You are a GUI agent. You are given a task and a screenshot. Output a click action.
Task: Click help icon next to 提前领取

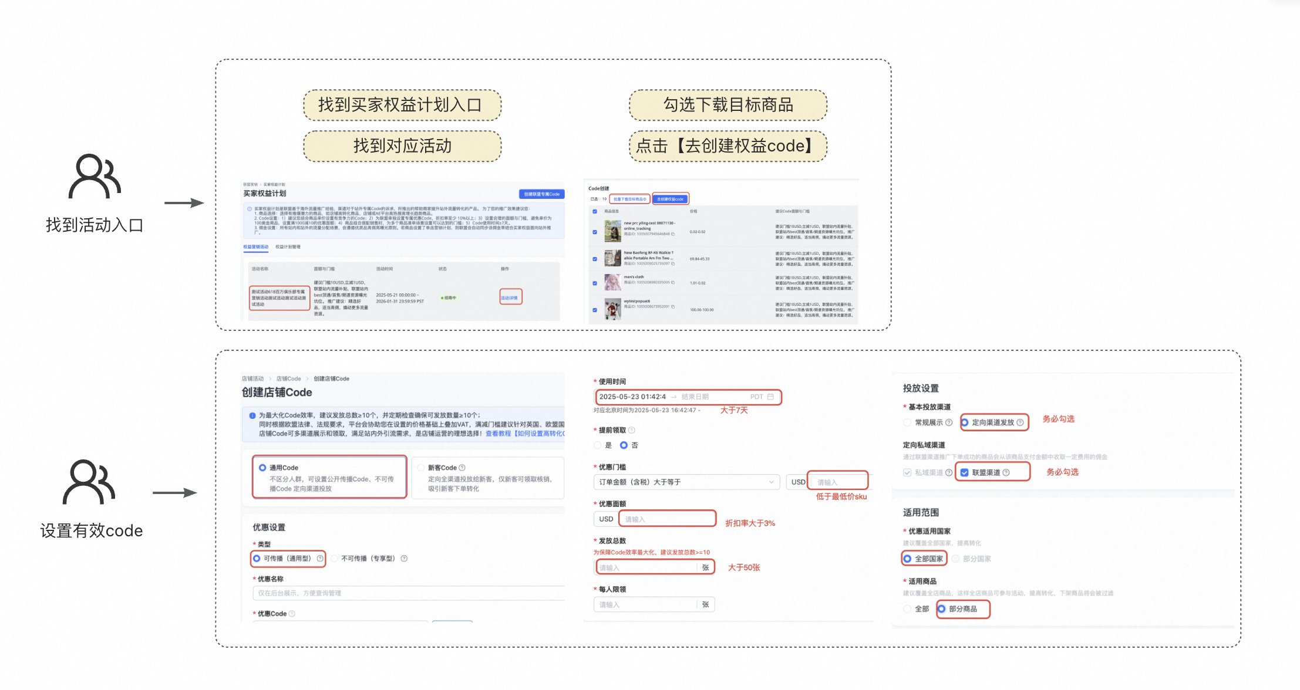coord(632,430)
